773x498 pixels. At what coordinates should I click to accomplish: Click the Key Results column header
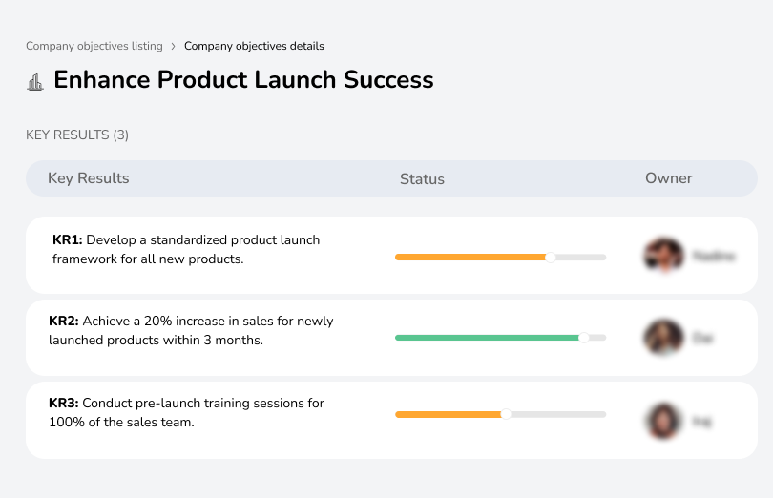(88, 178)
